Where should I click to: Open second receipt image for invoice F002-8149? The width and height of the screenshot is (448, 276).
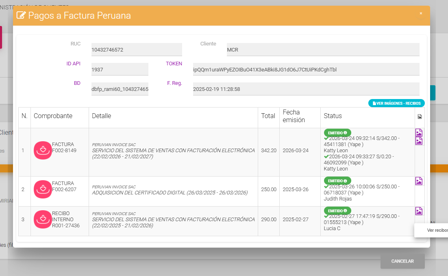(419, 141)
